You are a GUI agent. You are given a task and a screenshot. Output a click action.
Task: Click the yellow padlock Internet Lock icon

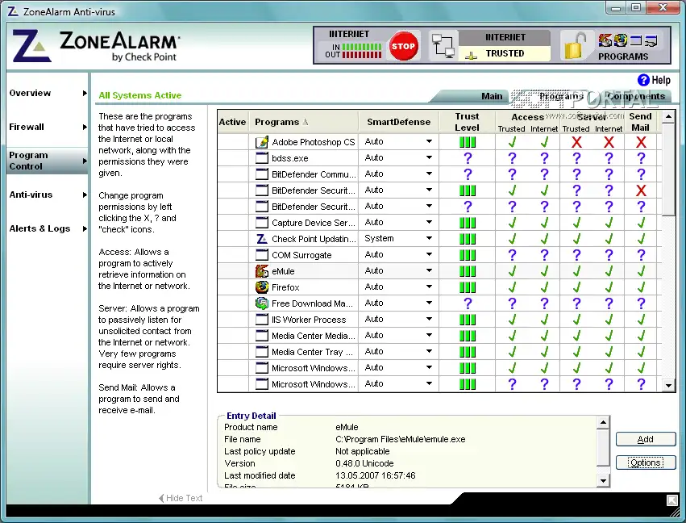pos(575,46)
